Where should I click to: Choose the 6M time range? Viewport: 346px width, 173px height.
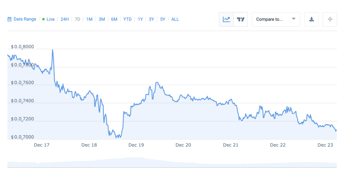pos(114,19)
